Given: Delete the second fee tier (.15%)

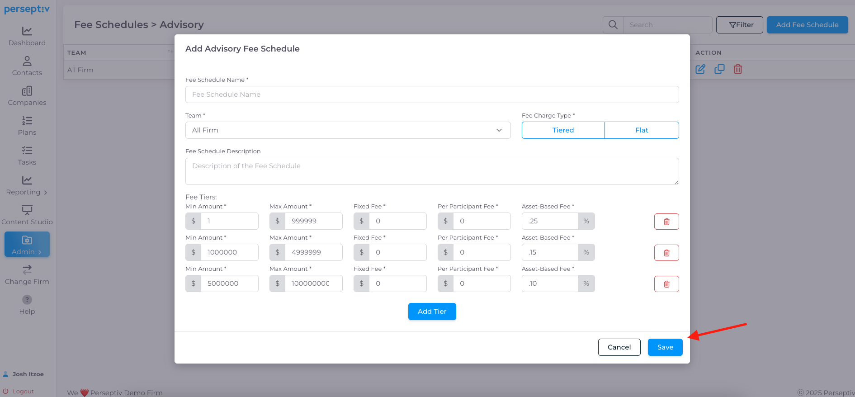Looking at the screenshot, I should pos(666,253).
